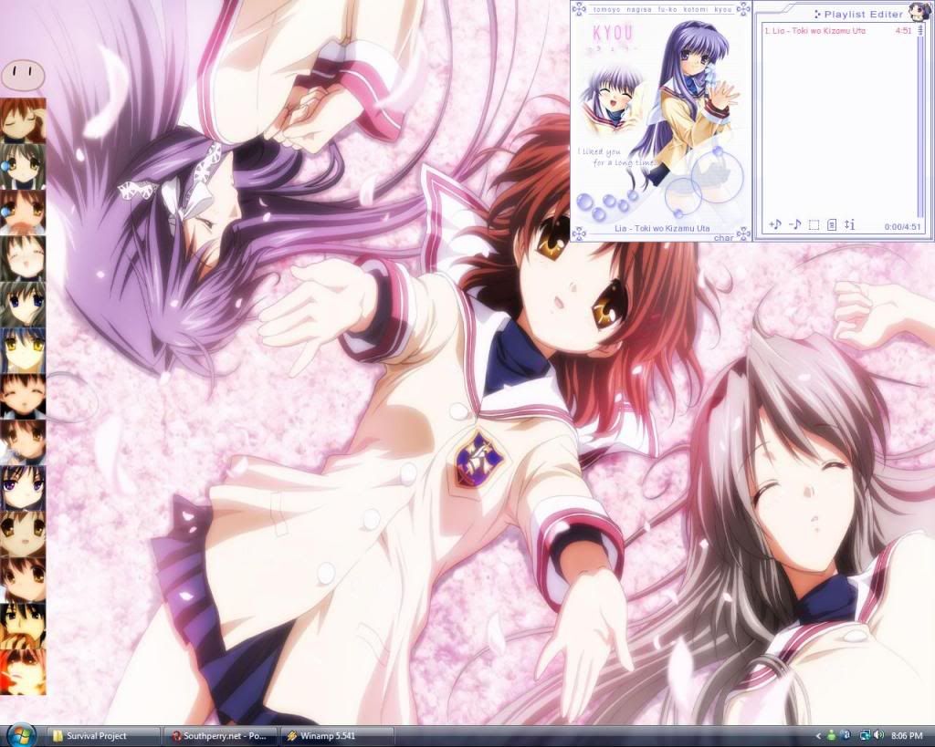The width and height of the screenshot is (935, 747).
Task: Open the volume icon in system tray
Action: [x=878, y=736]
